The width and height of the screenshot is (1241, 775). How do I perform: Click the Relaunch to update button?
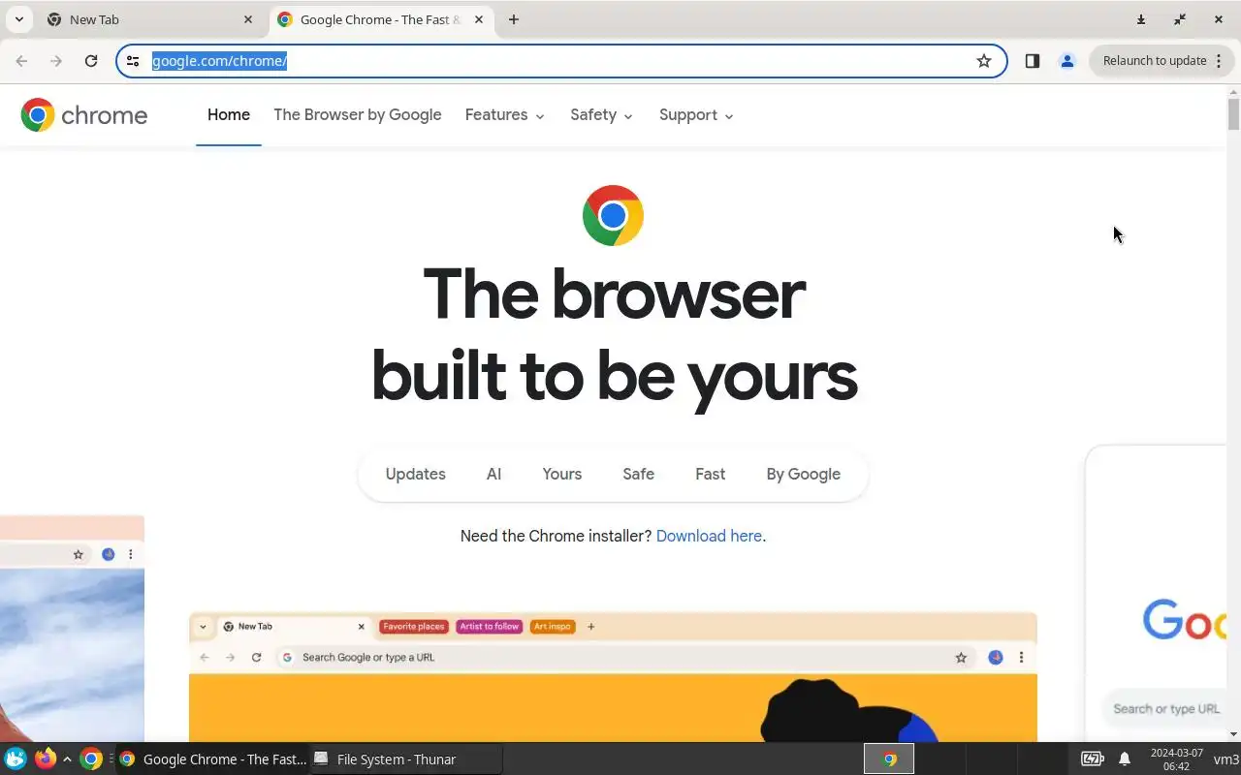(1154, 61)
